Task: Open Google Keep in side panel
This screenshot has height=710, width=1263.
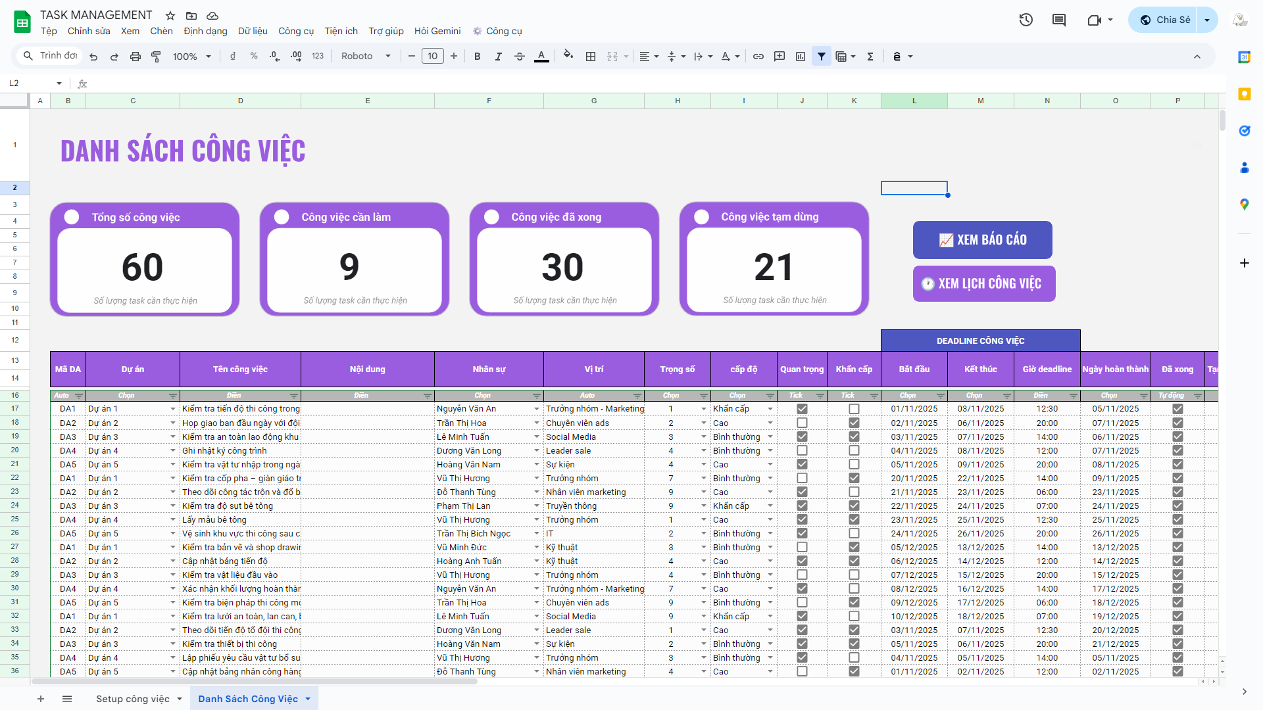Action: click(x=1244, y=94)
